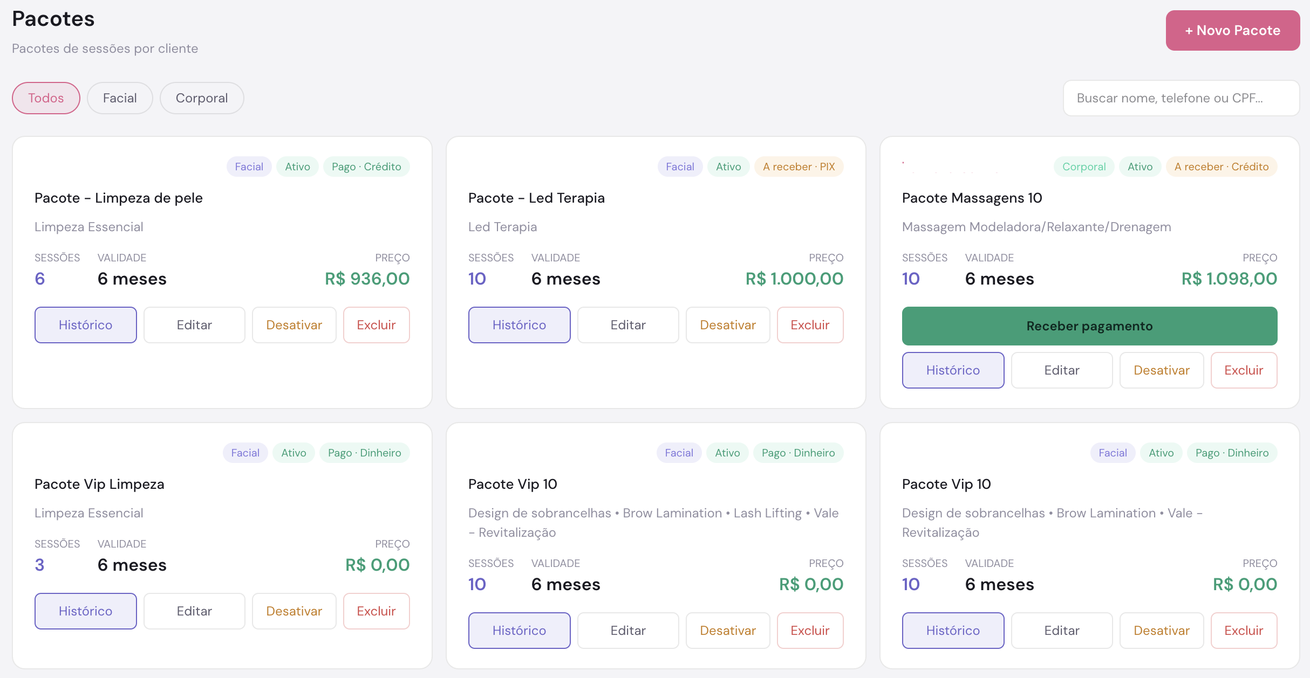The image size is (1310, 678).
Task: Edit the Pacote - Limpeza de pele package
Action: point(194,325)
